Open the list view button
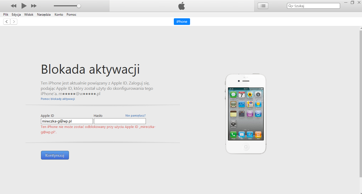The height and width of the screenshot is (194, 362). (263, 6)
